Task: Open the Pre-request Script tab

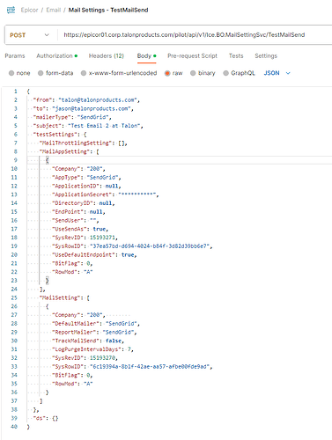Action: pyautogui.click(x=192, y=55)
